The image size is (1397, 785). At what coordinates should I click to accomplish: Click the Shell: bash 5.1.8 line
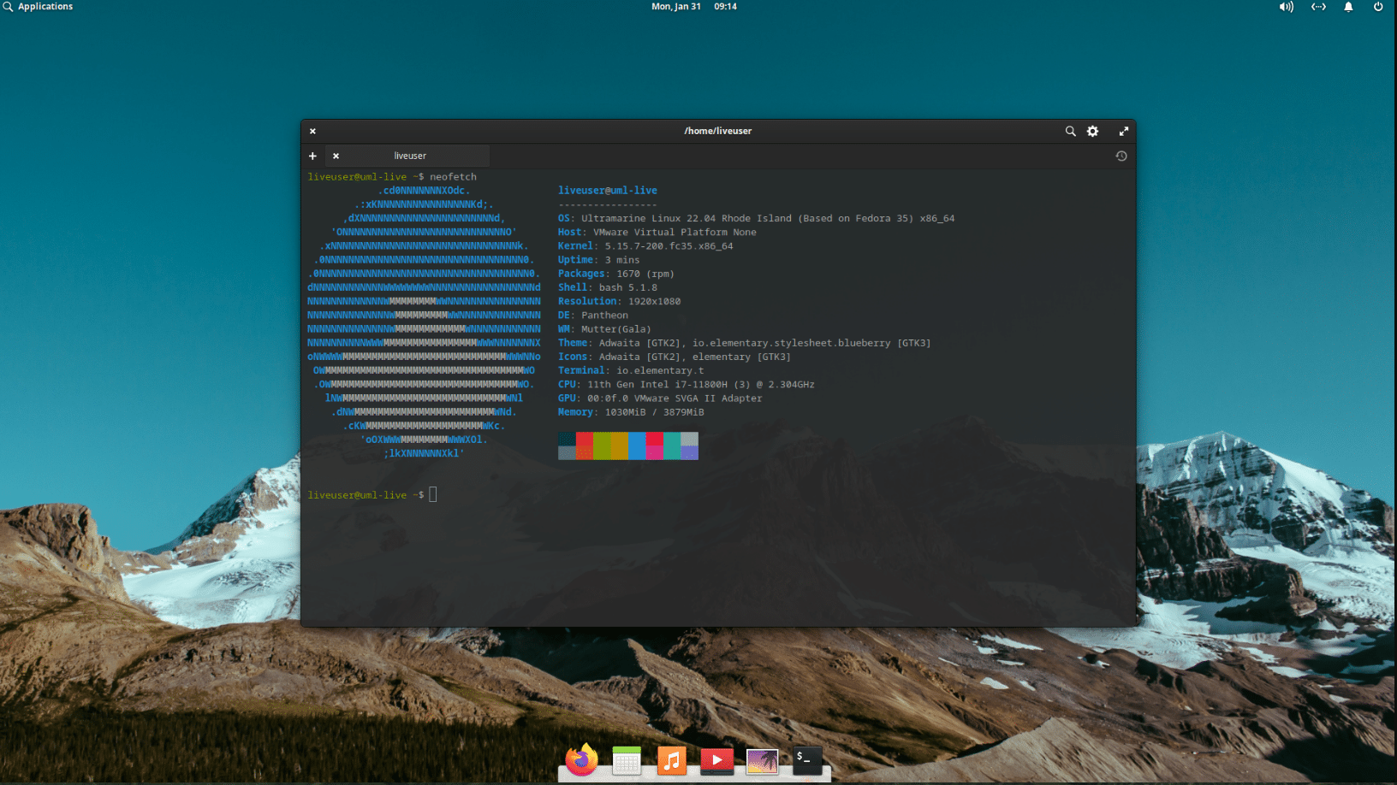(x=608, y=287)
